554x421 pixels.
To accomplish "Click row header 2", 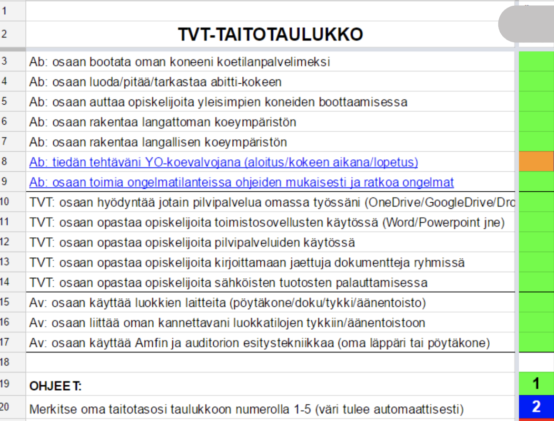I will click(x=13, y=34).
